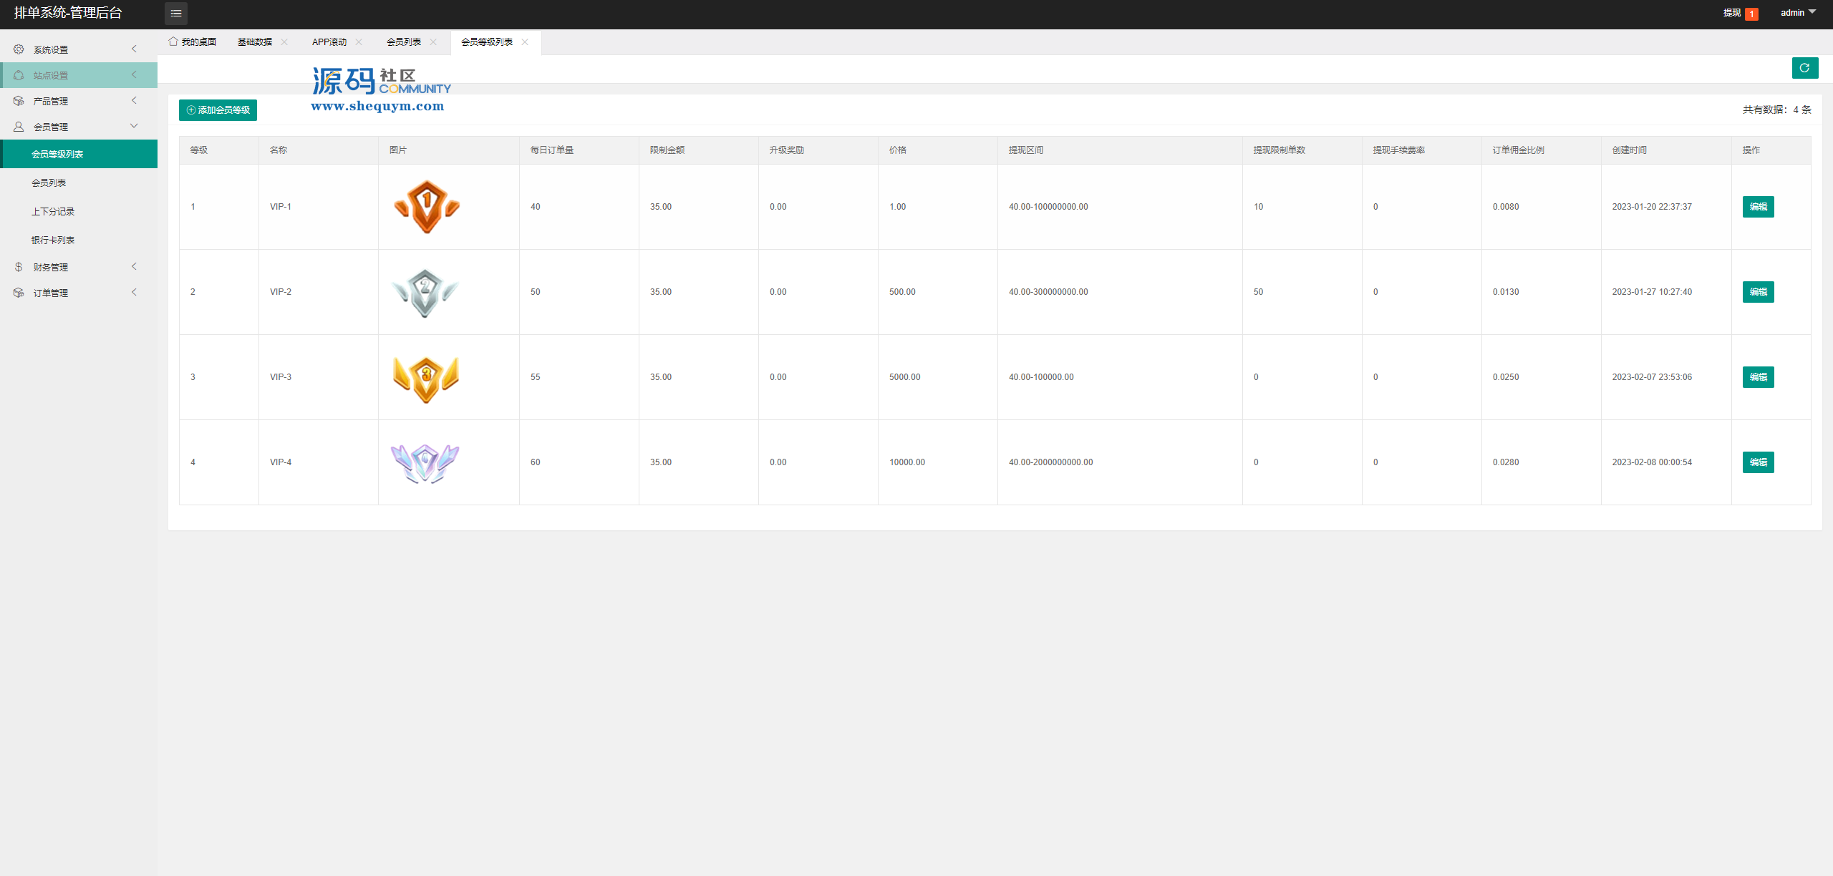The width and height of the screenshot is (1833, 876).
Task: Toggle the sidebar hamburger menu button
Action: (176, 13)
